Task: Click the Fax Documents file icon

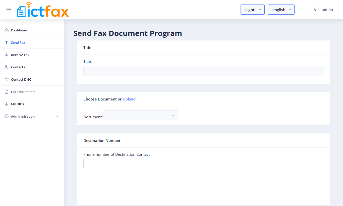Action: 7,92
